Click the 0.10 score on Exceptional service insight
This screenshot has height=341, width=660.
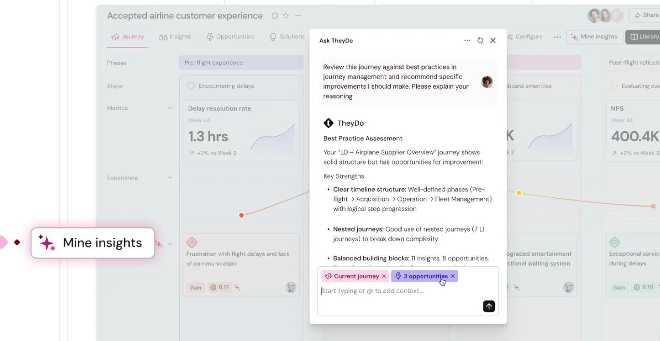(644, 287)
